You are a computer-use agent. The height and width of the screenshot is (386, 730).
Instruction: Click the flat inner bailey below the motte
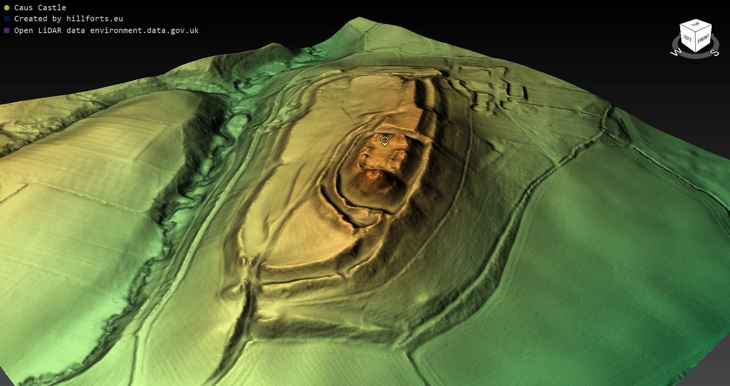pos(300,228)
